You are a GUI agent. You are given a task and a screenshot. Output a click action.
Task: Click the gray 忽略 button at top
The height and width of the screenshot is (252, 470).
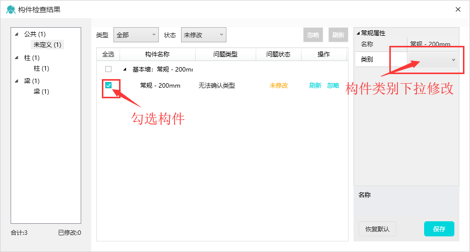pyautogui.click(x=313, y=35)
